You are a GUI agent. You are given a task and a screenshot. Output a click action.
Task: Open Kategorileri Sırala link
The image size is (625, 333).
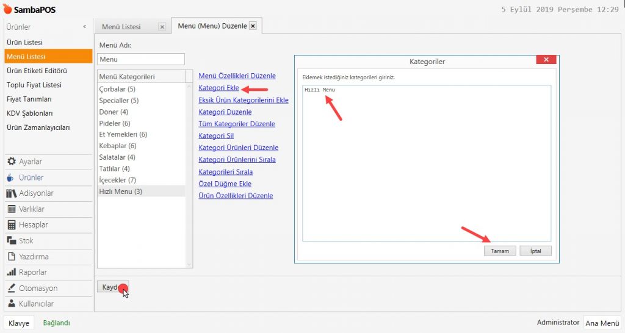pos(225,172)
